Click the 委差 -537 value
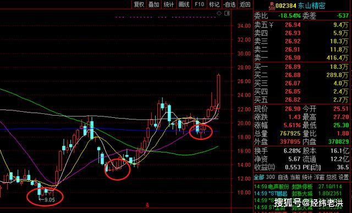This screenshot has height=213, width=352. (343, 16)
